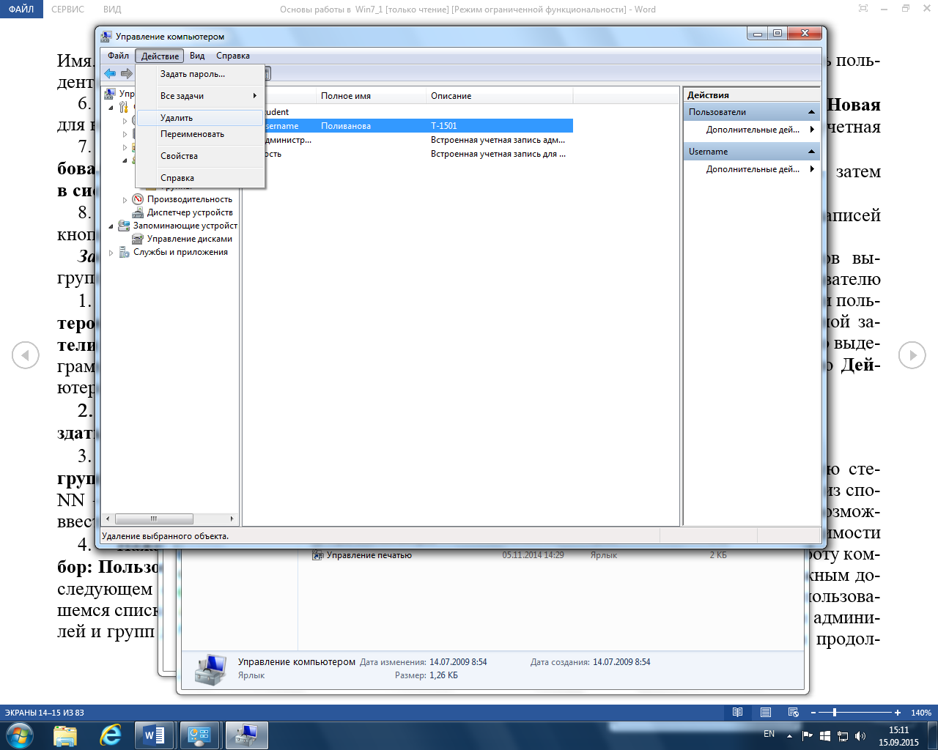The height and width of the screenshot is (750, 938).
Task: Sort by the Описание column header
Action: (499, 96)
